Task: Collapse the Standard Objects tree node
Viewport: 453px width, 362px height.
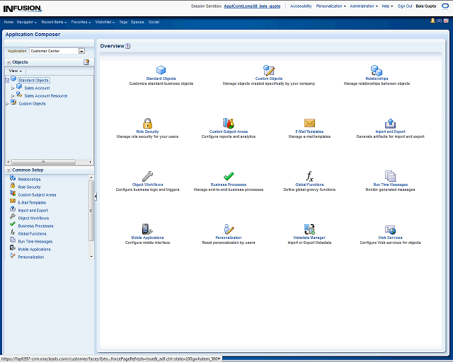Action: 7,81
